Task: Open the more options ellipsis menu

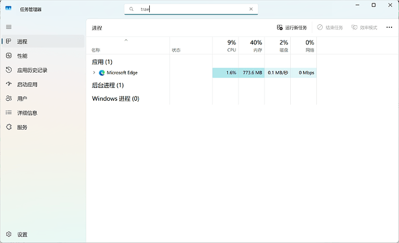Action: (389, 28)
